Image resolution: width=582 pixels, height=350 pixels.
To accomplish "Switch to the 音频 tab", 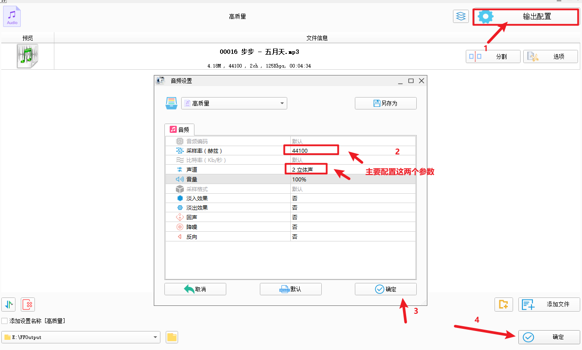I will point(180,129).
